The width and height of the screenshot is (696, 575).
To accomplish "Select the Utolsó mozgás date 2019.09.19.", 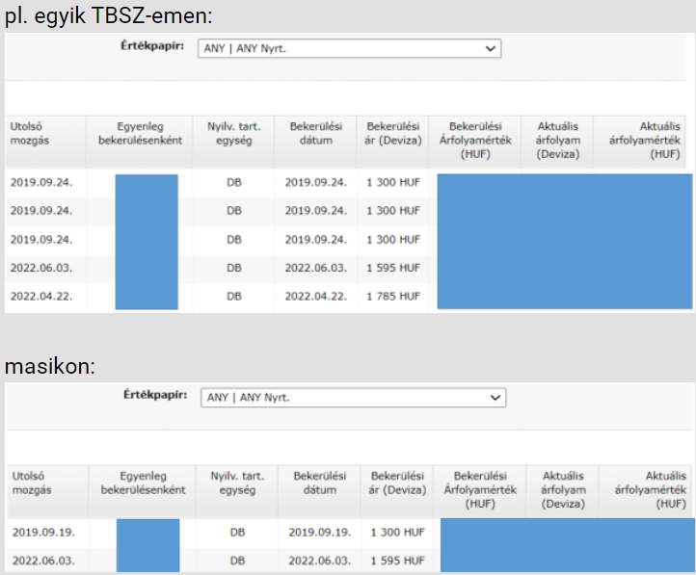I will [43, 532].
